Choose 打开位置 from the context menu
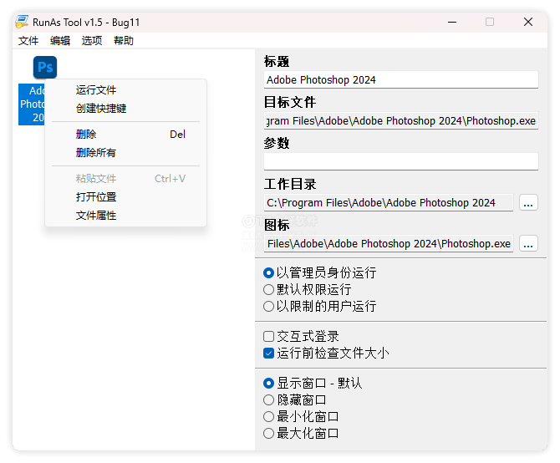Viewport: 560px width, 463px height. [96, 197]
